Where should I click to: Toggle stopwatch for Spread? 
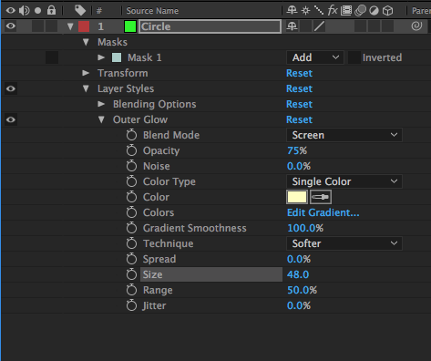131,259
